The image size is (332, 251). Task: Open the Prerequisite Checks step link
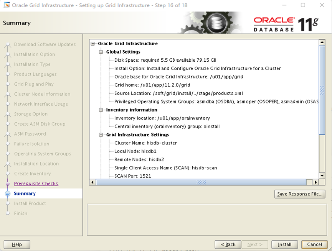pos(36,184)
